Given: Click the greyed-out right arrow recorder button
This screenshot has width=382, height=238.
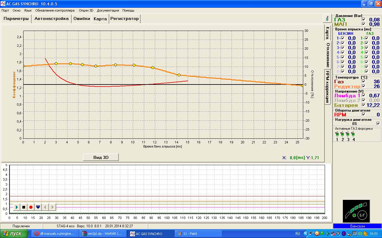Looking at the screenshot, I should (52, 207).
